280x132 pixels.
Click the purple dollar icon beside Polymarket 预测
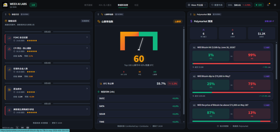pyautogui.click(x=191, y=21)
